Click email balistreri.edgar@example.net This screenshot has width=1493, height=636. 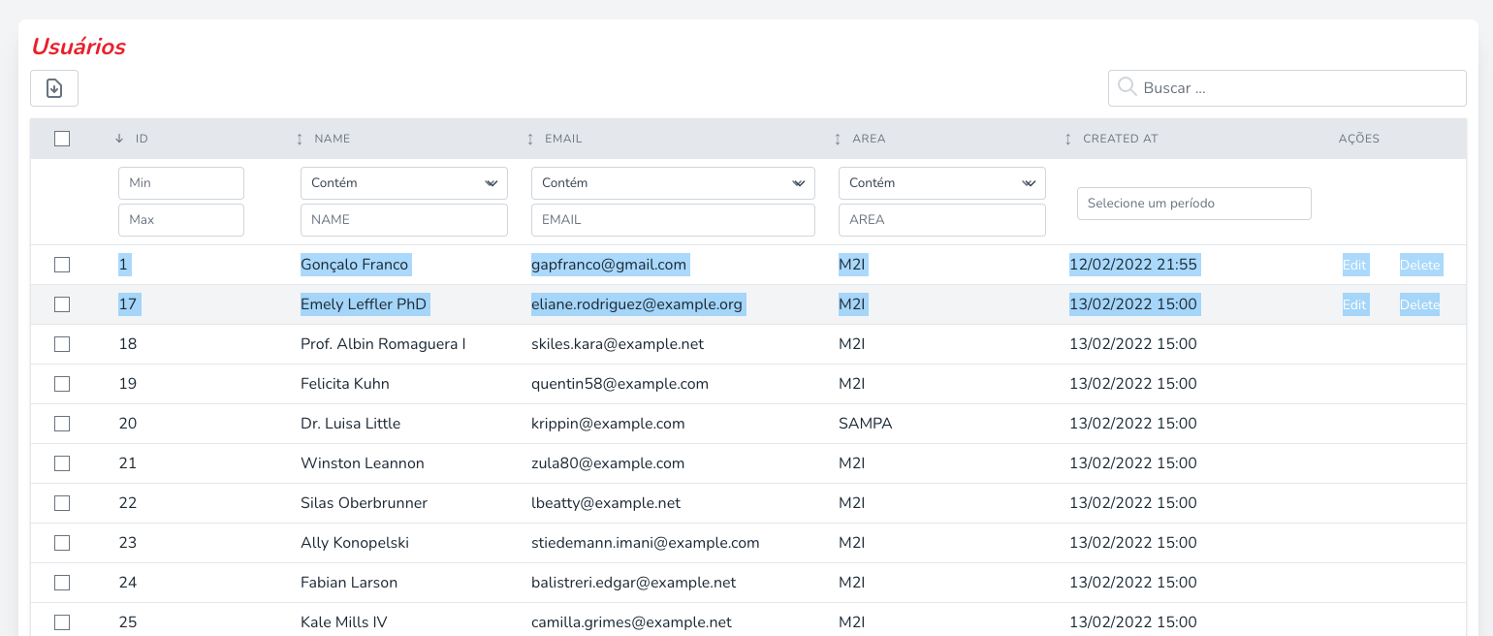coord(634,583)
